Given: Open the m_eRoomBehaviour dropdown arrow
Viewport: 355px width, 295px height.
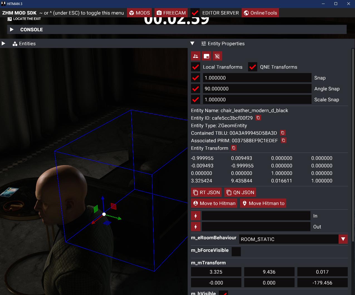Looking at the screenshot, I should pyautogui.click(x=343, y=239).
